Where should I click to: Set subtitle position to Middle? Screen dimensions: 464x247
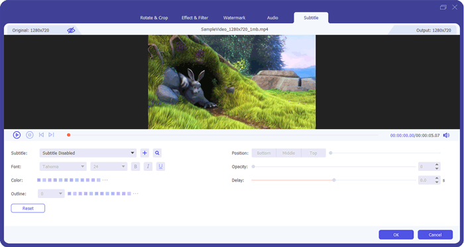(288, 153)
